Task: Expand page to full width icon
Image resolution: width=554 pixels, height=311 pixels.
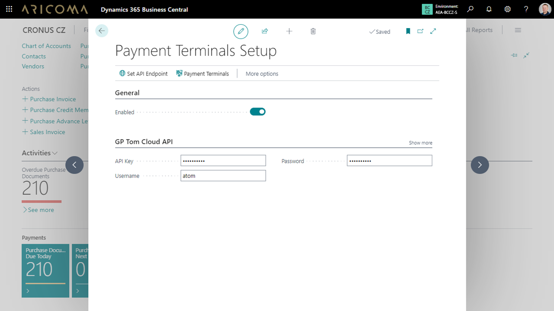Action: tap(433, 31)
